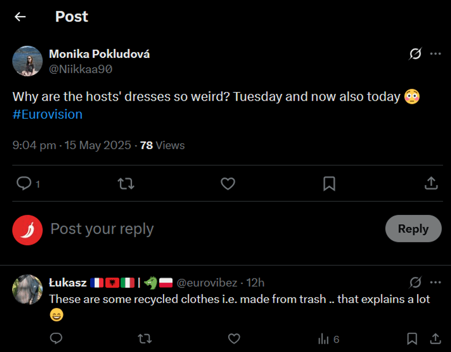Repost Monika's Eurovision post
This screenshot has width=451, height=352.
pyautogui.click(x=126, y=184)
